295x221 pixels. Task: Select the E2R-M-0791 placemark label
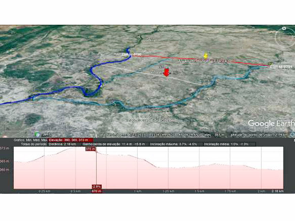281,67
